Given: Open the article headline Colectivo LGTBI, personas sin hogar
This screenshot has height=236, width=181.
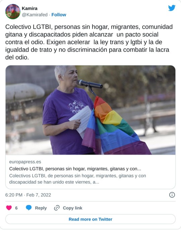Looking at the screenshot, I should coord(75,169).
